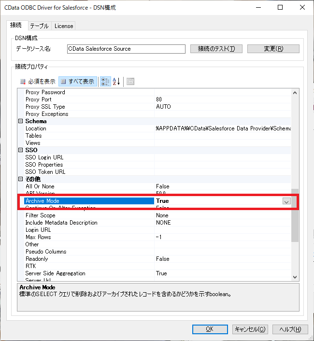Sort properties alphabetically with A-Z icon
314x341 pixels.
116,82
